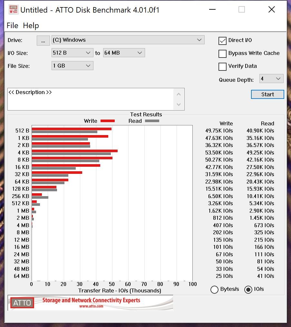The image size is (291, 327).
Task: Click the 36.32K IO/s write value
Action: click(x=219, y=145)
